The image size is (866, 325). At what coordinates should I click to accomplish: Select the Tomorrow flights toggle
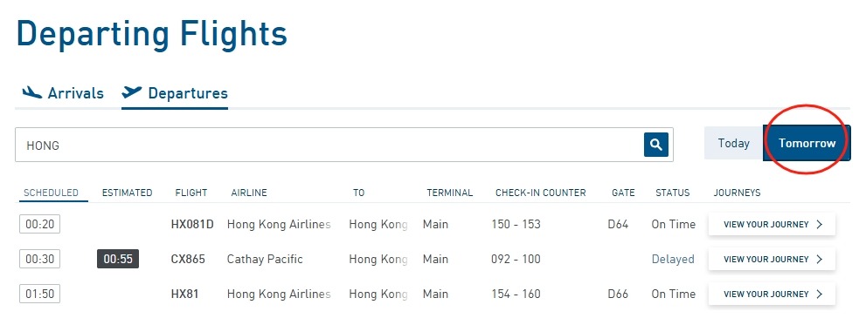pyautogui.click(x=807, y=143)
